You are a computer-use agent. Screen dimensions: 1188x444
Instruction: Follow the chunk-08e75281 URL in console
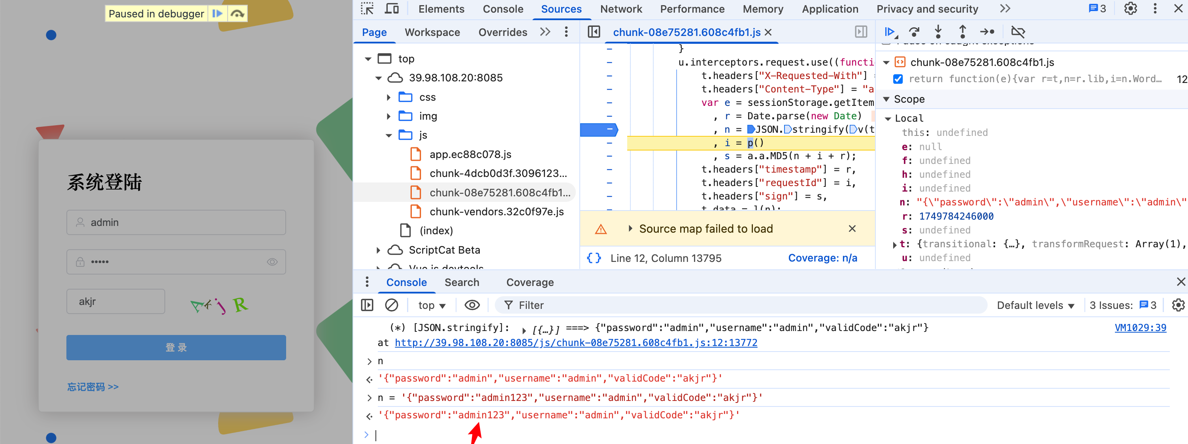pos(575,342)
